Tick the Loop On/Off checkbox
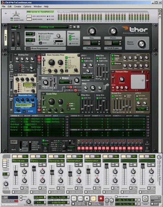The width and height of the screenshot is (163, 207). 116,197
